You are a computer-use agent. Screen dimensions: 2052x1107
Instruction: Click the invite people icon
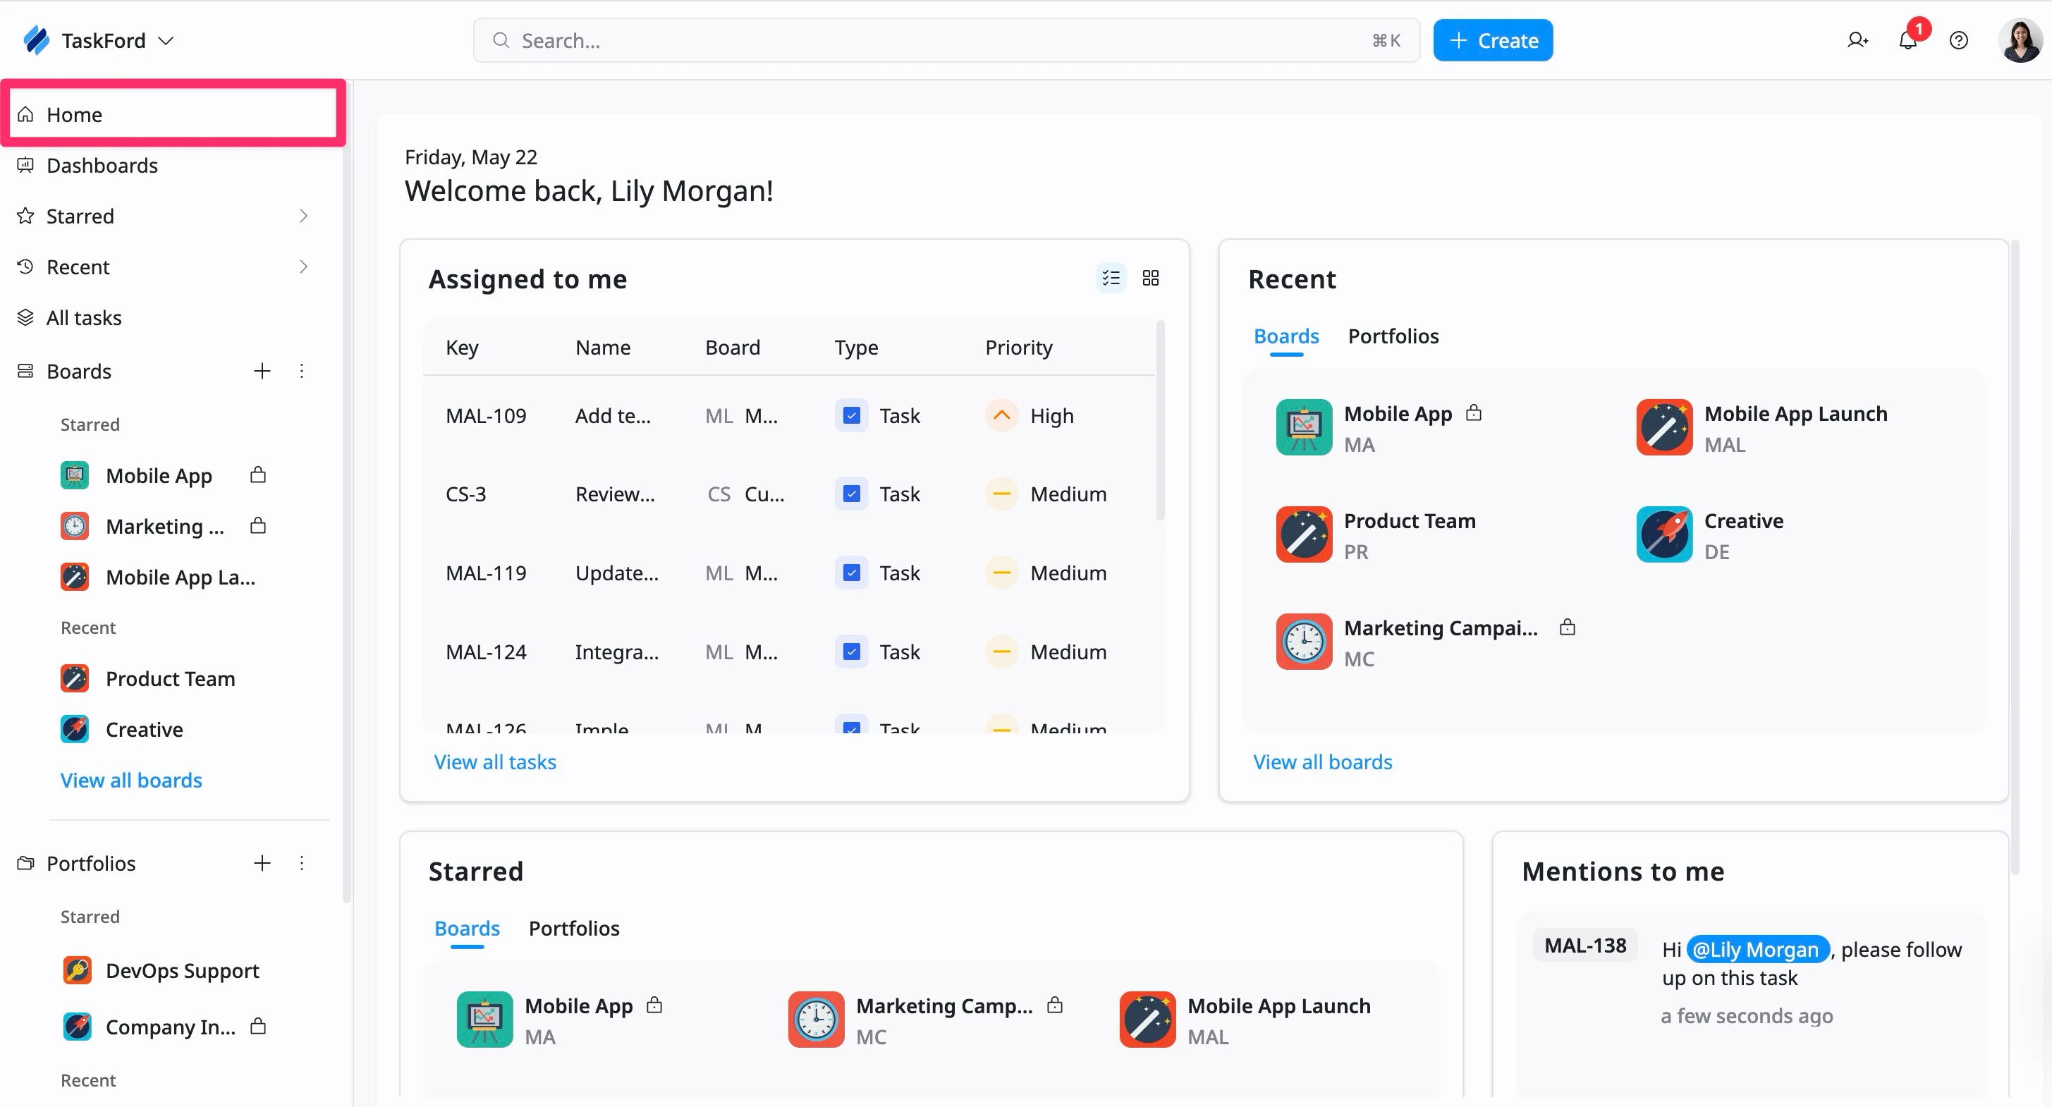[1857, 39]
